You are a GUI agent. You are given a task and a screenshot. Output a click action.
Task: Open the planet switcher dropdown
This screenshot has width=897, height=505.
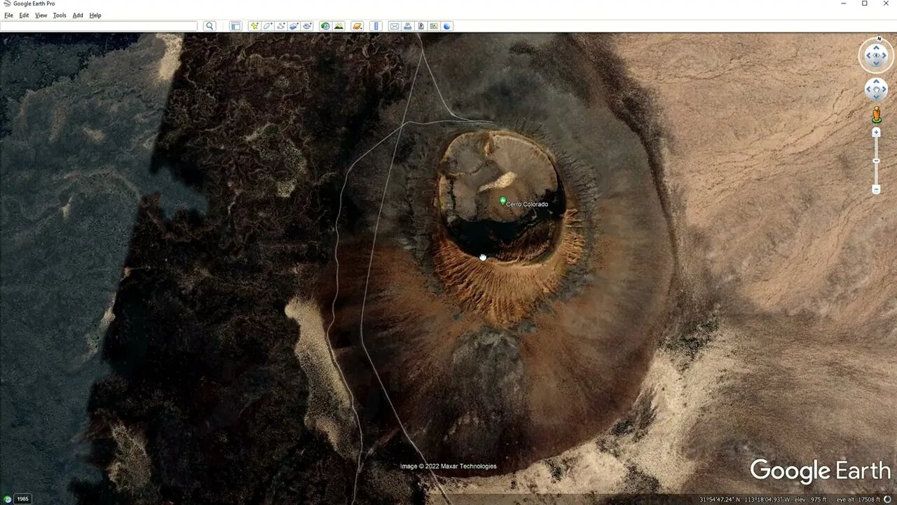(x=357, y=26)
